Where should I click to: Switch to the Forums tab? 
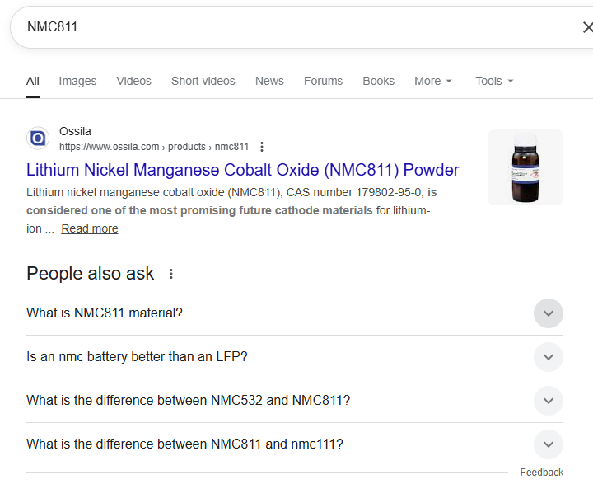point(323,81)
